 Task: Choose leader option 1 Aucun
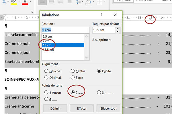click(x=52, y=92)
